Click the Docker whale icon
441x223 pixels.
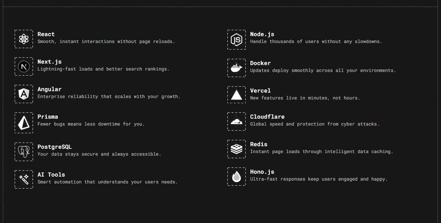click(236, 68)
